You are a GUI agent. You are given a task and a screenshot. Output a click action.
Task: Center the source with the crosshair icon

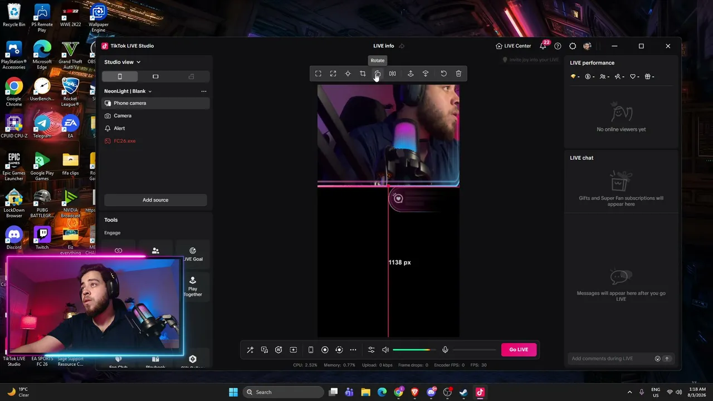coord(348,74)
